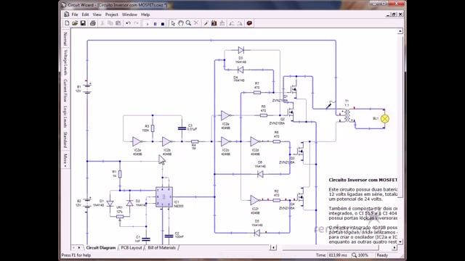465x261 pixels.
Task: Open the component gallery books icon
Action: [214, 23]
